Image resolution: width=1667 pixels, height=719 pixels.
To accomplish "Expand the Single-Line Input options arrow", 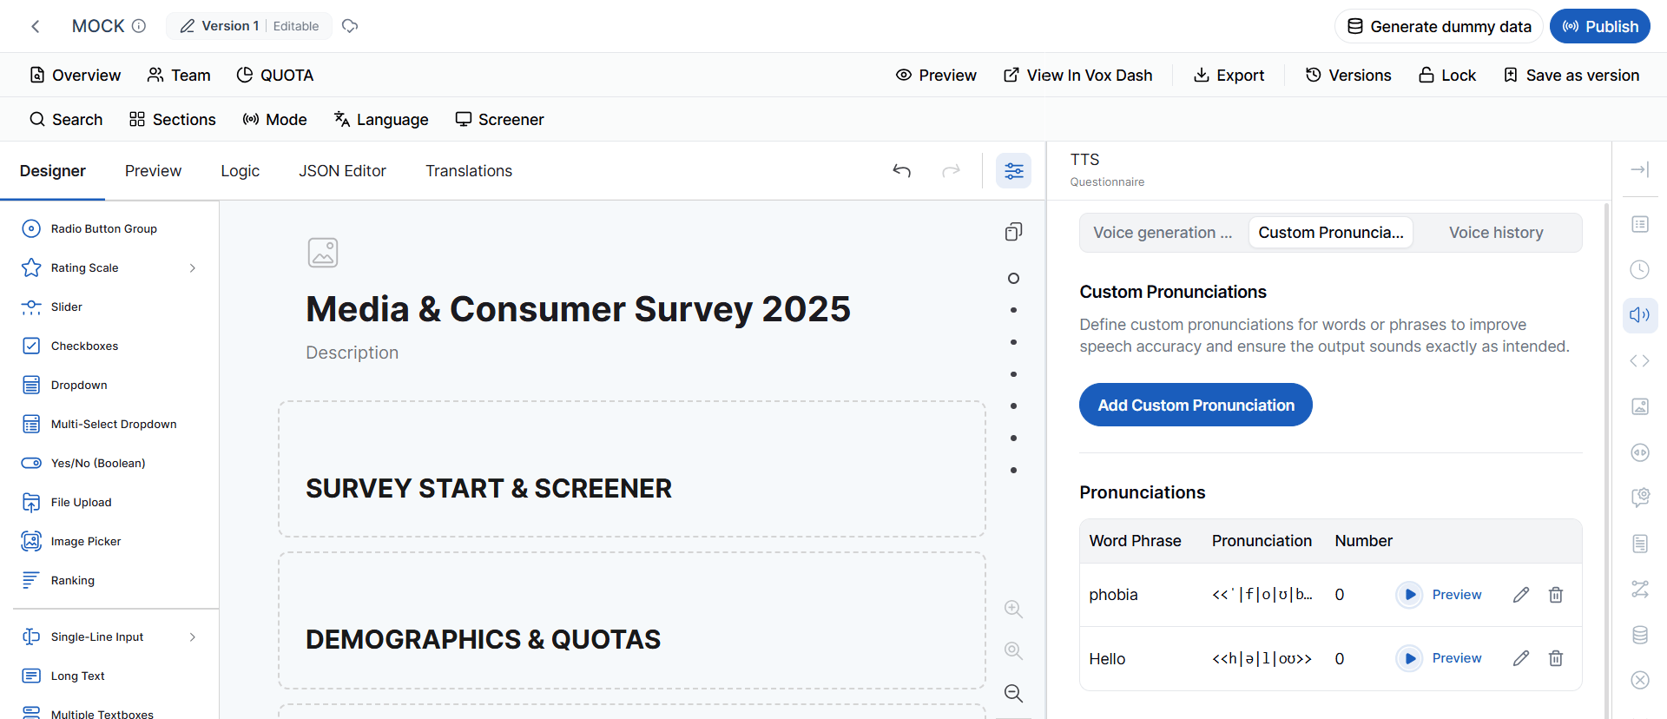I will (x=193, y=637).
